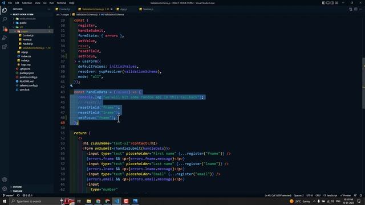Toggle bottom panel layout icon
The width and height of the screenshot is (365, 205).
(x=328, y=3)
